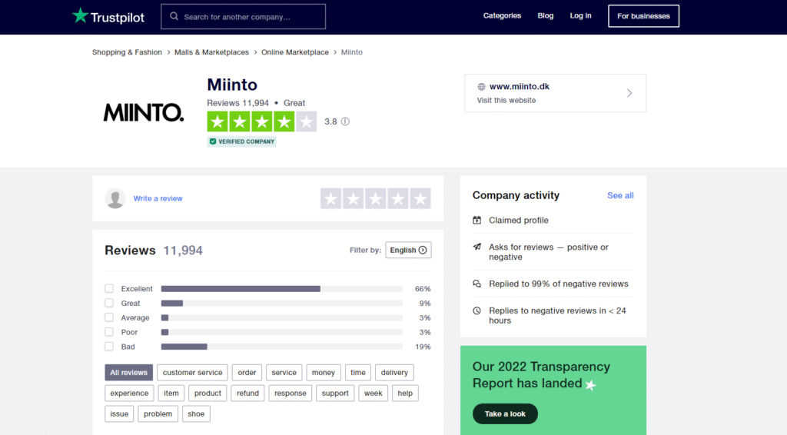Click the green TrustScore stars of Miinto
787x435 pixels.
[x=262, y=121]
